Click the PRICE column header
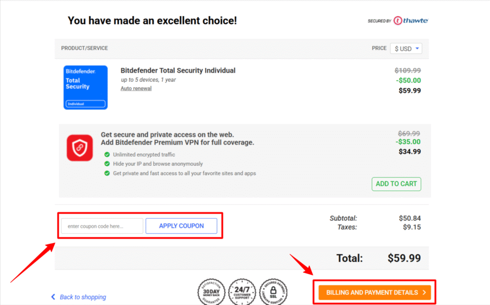The width and height of the screenshot is (490, 305). point(379,48)
